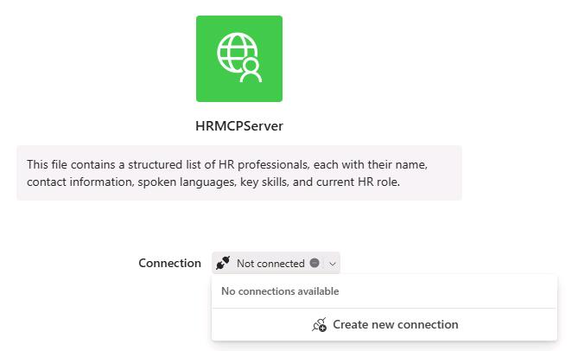This screenshot has height=351, width=572.
Task: Click the plug-plus icon in Create new connection
Action: 319,324
